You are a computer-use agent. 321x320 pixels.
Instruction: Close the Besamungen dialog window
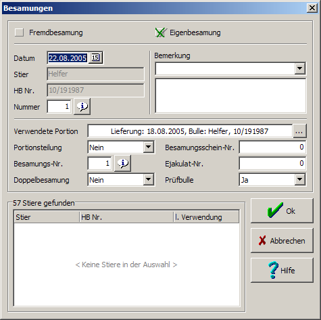coord(312,8)
